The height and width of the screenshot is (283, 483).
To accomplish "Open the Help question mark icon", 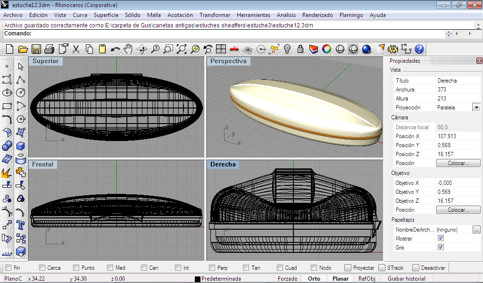I will [419, 49].
